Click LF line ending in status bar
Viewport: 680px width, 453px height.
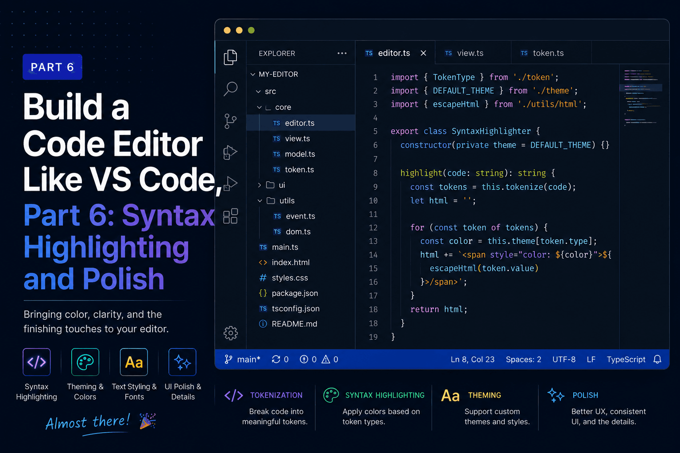(591, 359)
